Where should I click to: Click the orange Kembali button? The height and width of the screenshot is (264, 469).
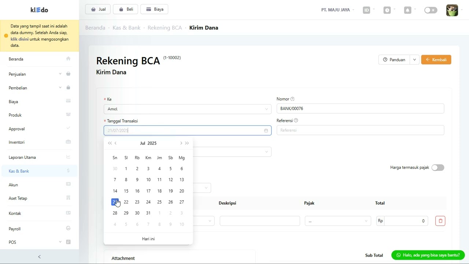(436, 60)
